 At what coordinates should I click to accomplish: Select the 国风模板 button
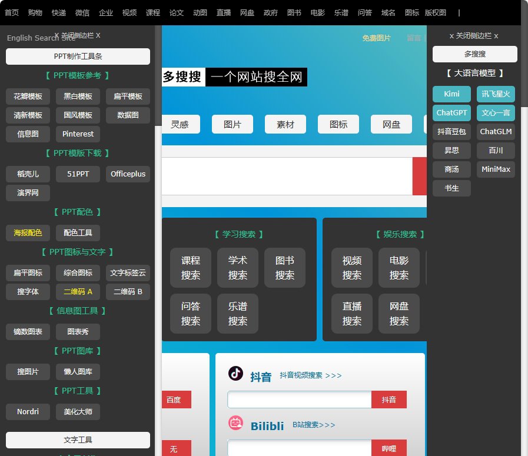click(78, 115)
